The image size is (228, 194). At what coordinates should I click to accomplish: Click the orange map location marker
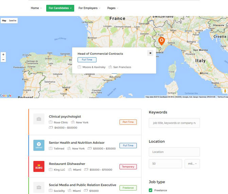(161, 41)
